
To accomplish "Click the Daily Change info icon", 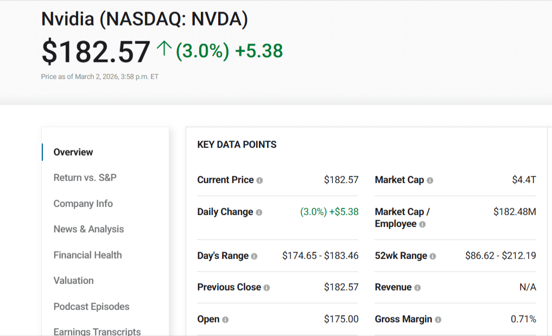I will click(259, 211).
